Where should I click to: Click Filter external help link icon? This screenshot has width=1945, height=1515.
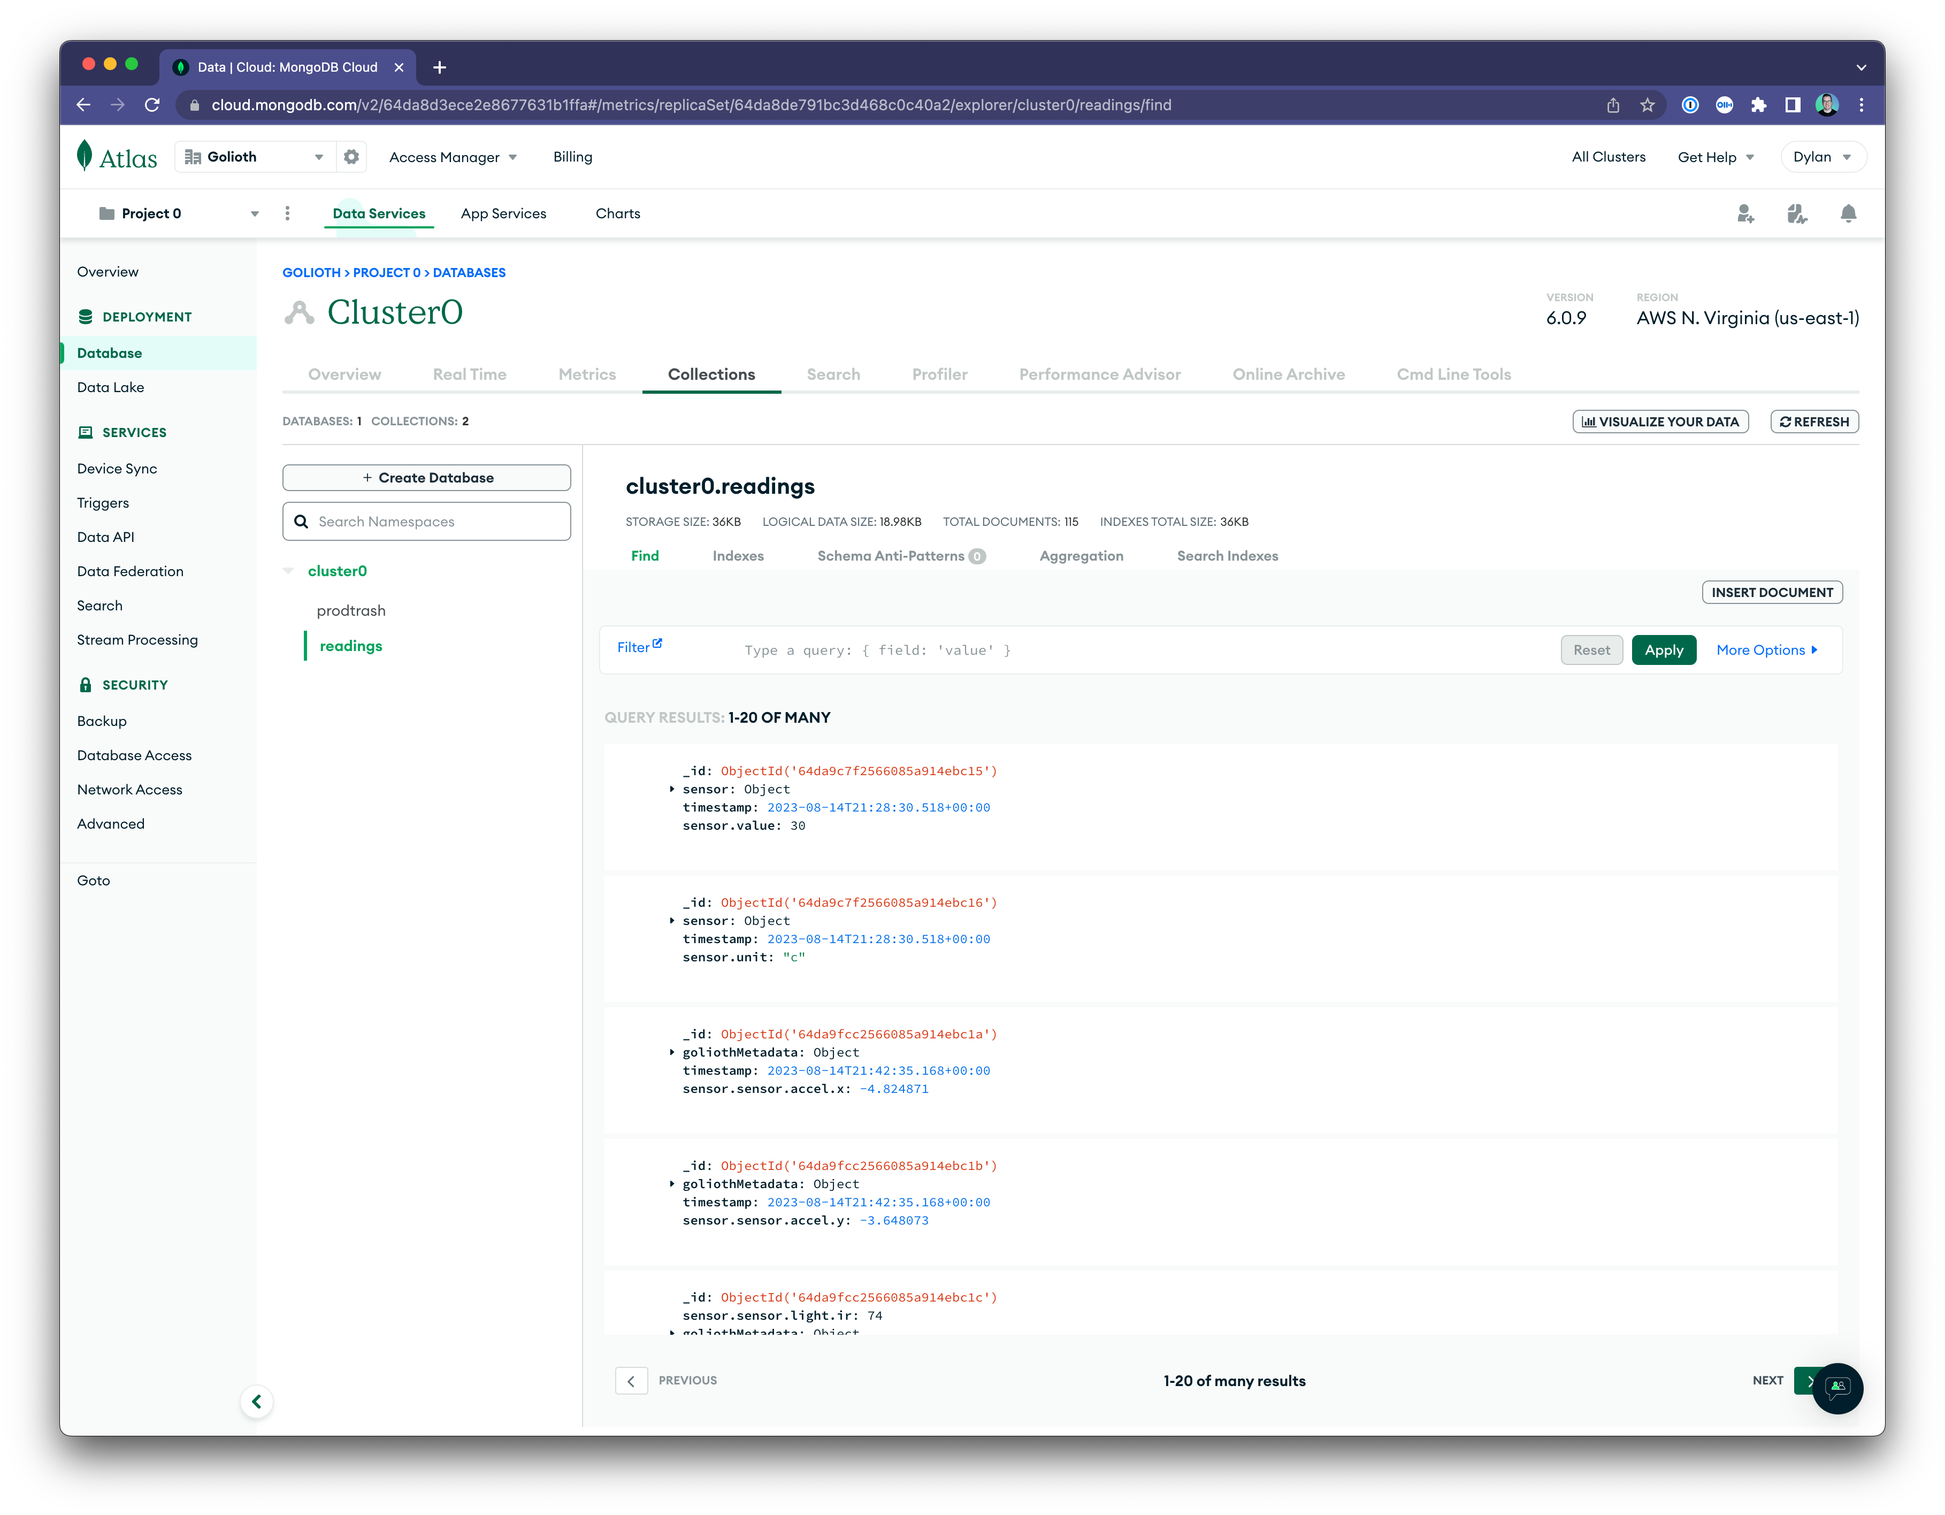(x=657, y=643)
